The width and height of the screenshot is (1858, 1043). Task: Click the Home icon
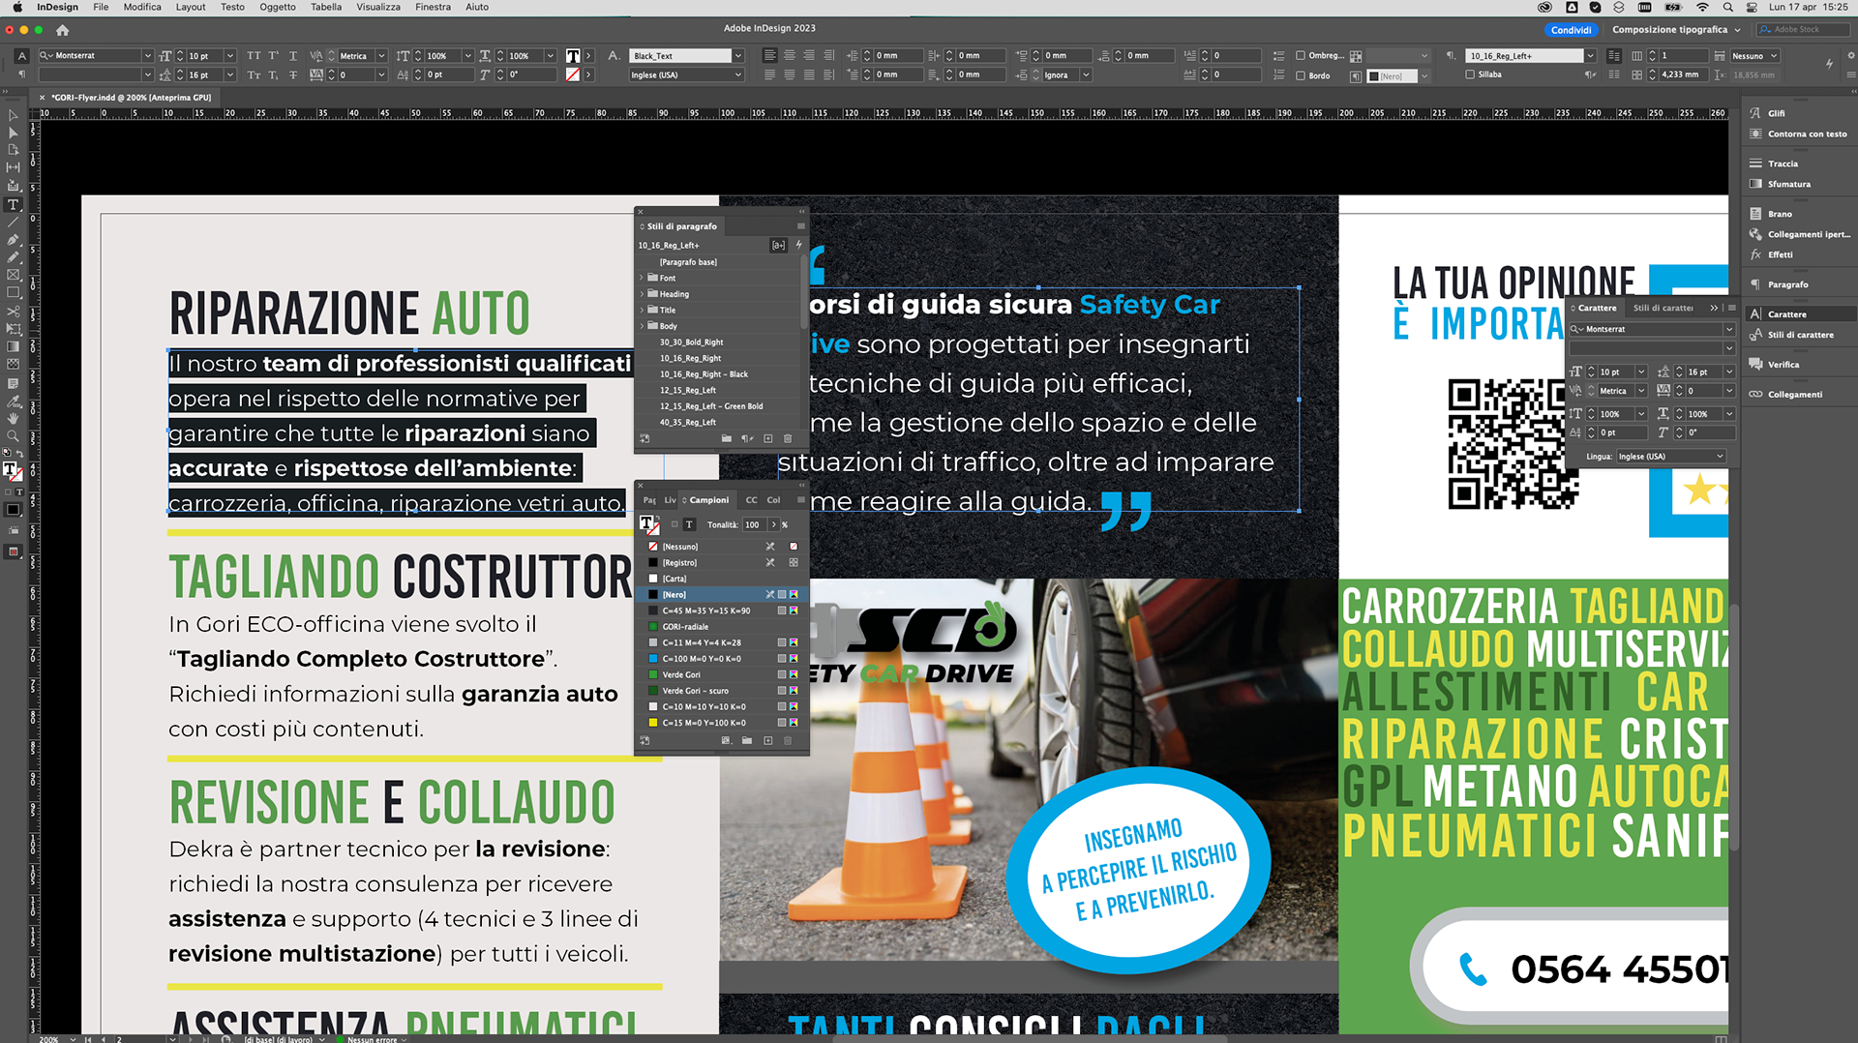63,30
